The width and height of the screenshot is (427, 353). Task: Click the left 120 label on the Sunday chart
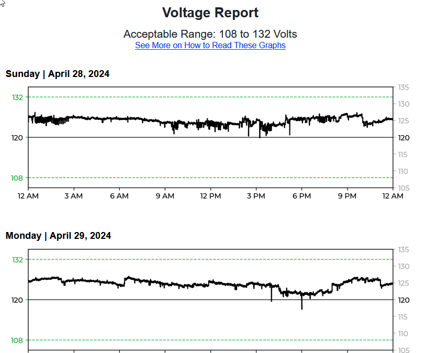coord(17,138)
